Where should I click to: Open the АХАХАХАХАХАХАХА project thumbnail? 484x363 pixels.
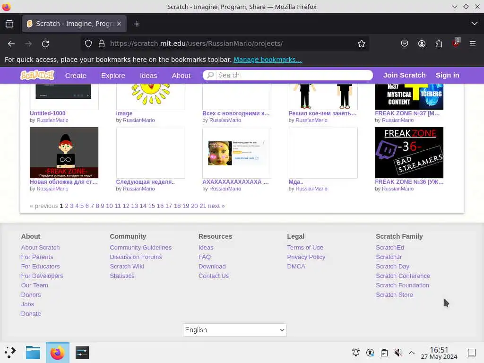click(237, 153)
